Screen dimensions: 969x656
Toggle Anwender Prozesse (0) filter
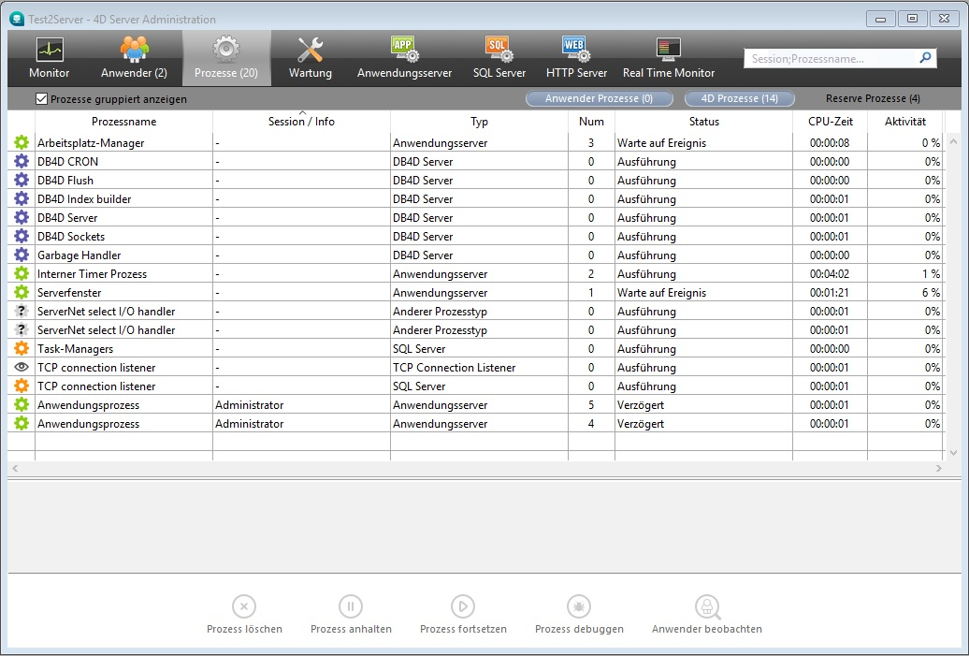tap(599, 98)
